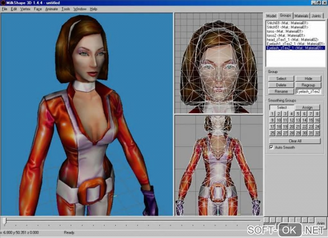This screenshot has width=328, height=238.
Task: Toggle the Anim mode button
Action: (321, 223)
